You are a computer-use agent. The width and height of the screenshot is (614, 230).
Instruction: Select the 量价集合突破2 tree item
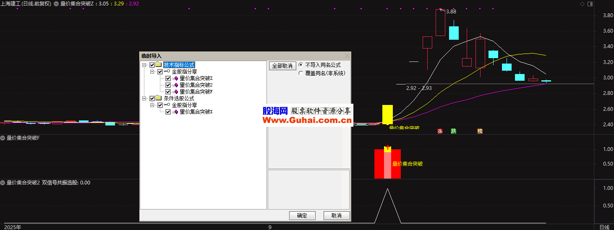coord(196,85)
